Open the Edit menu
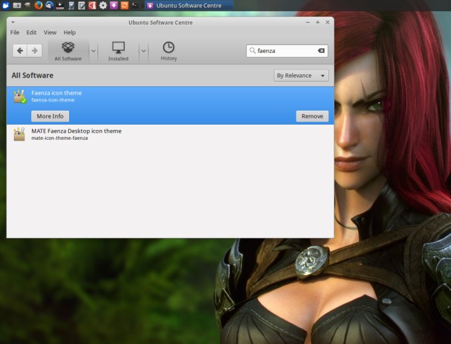451x344 pixels. point(31,32)
